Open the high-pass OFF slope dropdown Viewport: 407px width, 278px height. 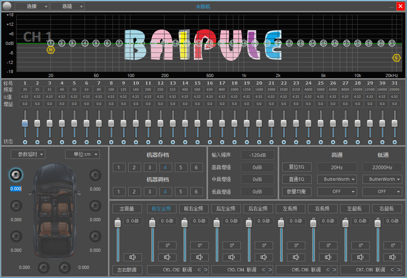(337, 191)
